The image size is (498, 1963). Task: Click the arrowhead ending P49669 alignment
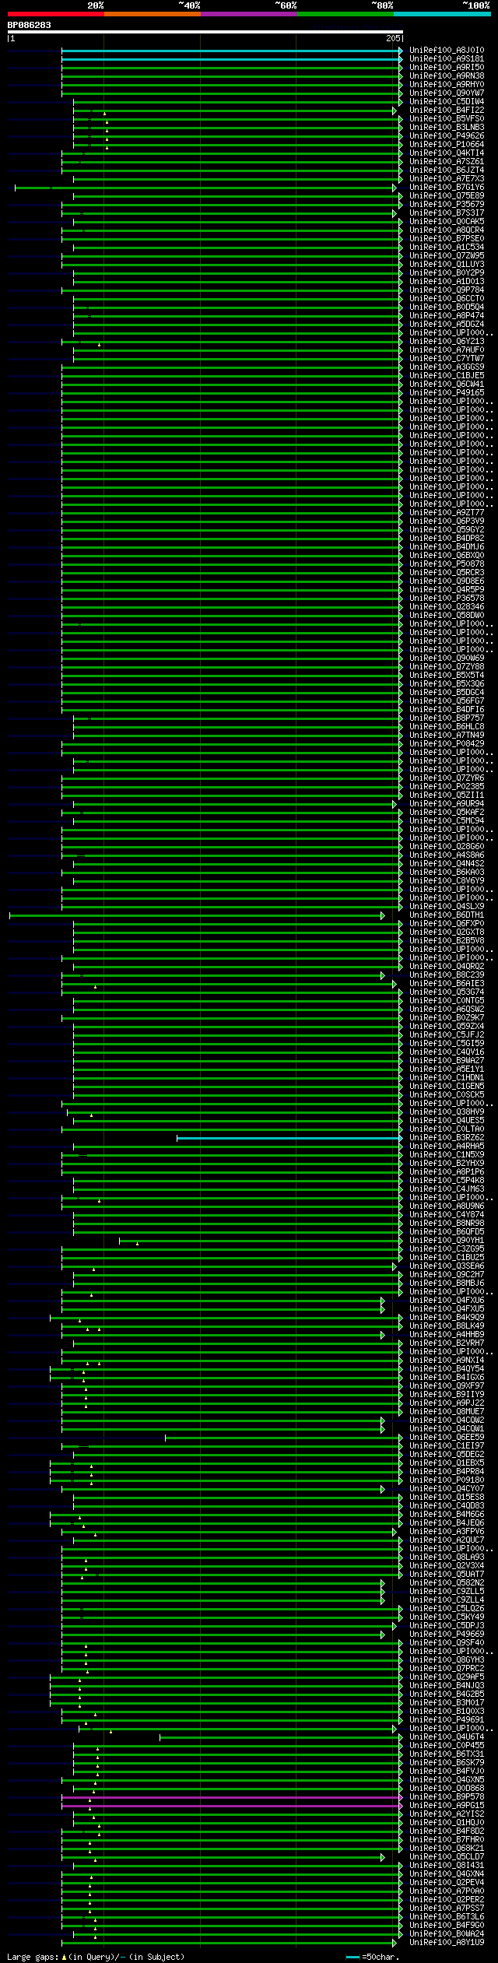click(383, 1635)
